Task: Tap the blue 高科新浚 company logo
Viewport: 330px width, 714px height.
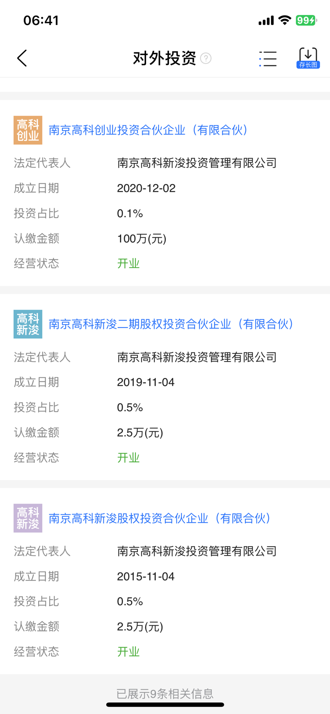Action: coord(28,324)
